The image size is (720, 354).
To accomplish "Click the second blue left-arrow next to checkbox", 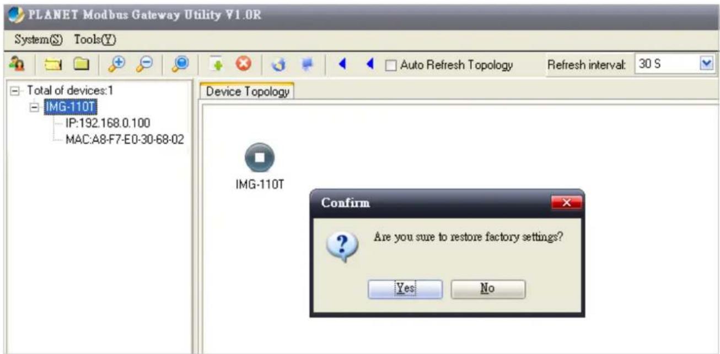I will pyautogui.click(x=371, y=64).
